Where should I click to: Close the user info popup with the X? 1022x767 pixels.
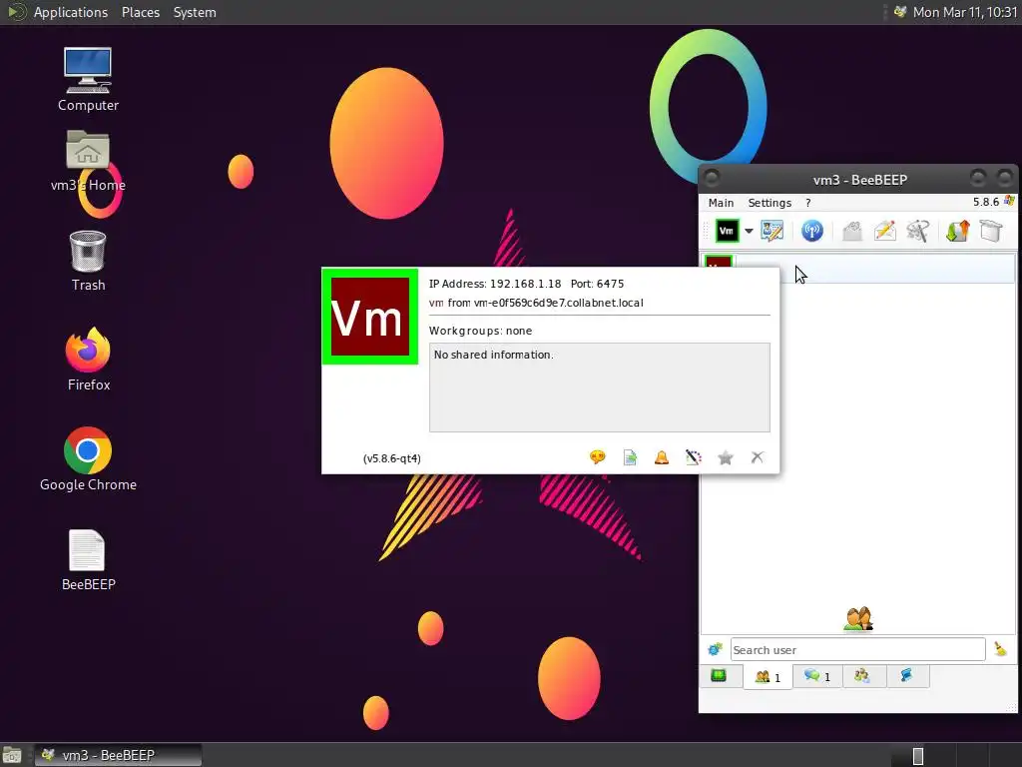(758, 457)
